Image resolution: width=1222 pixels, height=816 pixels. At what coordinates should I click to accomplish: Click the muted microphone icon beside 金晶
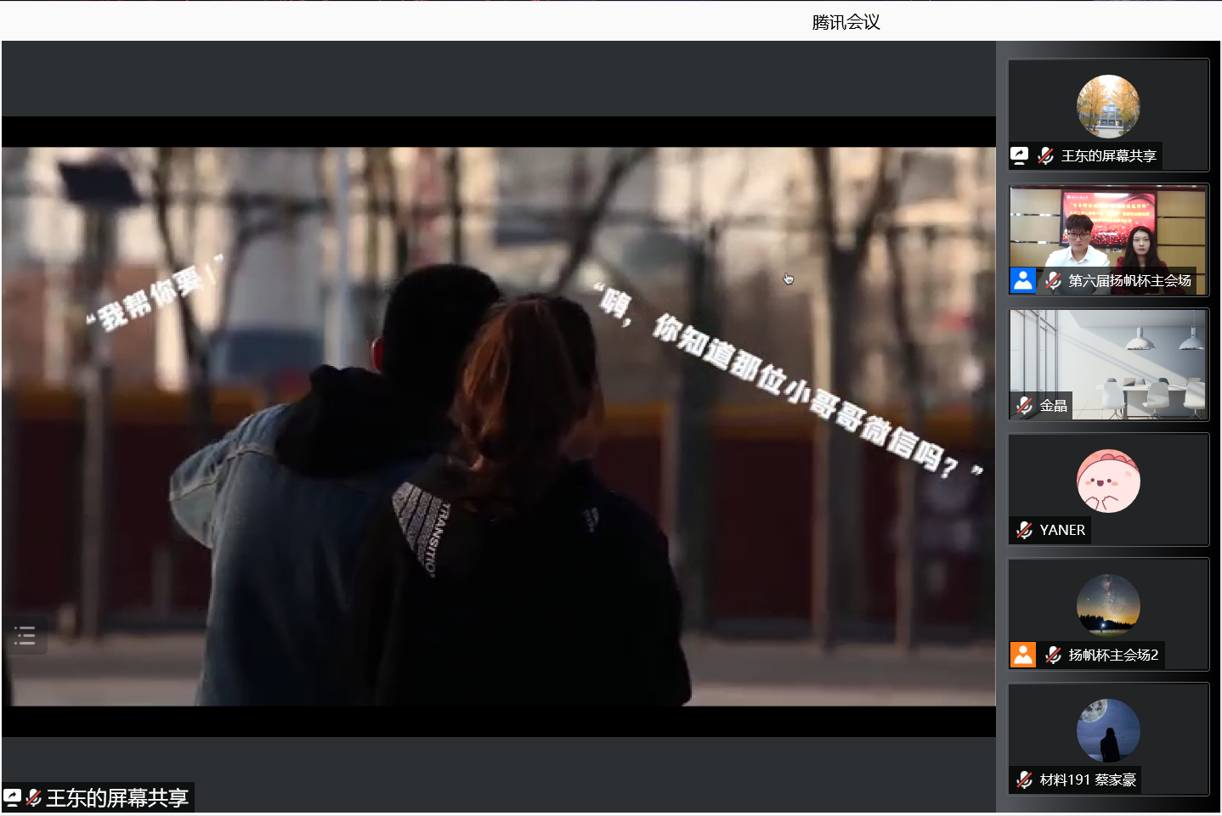pos(1023,406)
